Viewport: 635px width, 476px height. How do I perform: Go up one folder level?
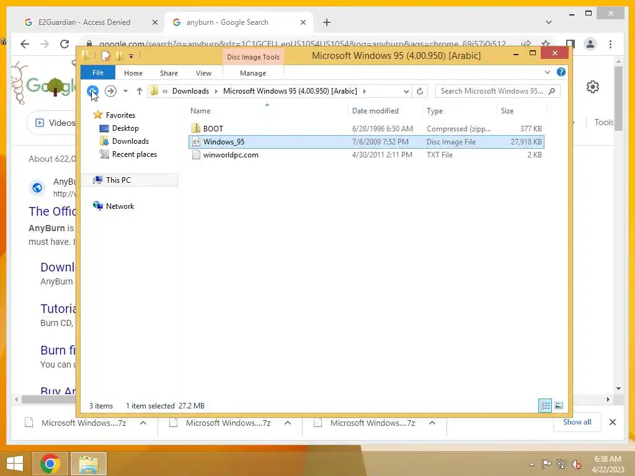tap(140, 91)
